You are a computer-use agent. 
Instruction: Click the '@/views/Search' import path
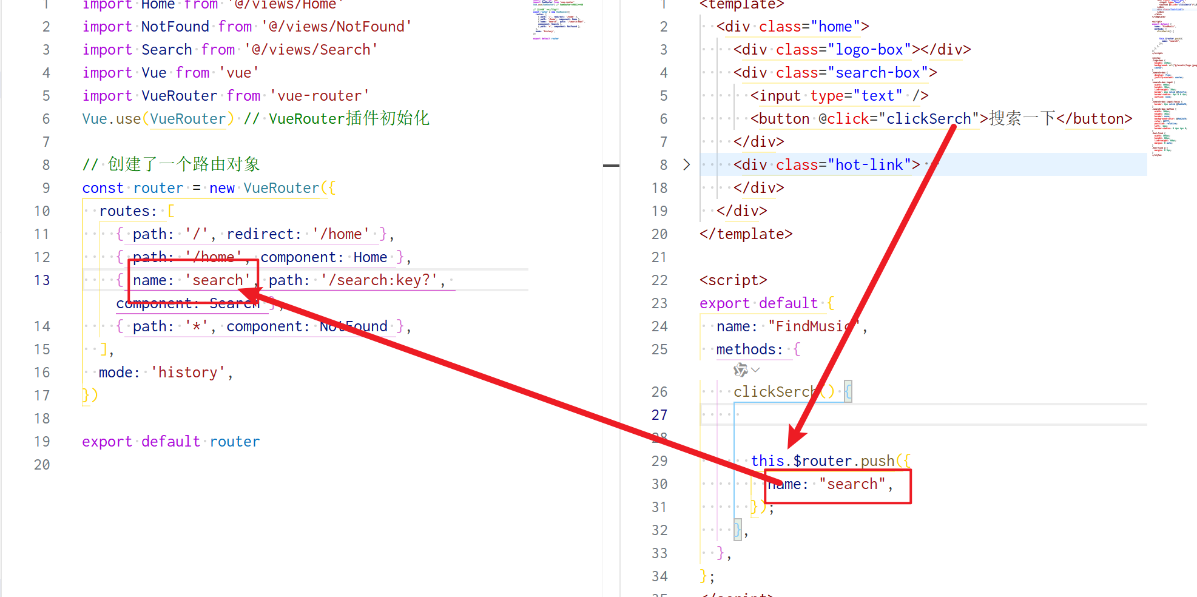pos(311,50)
